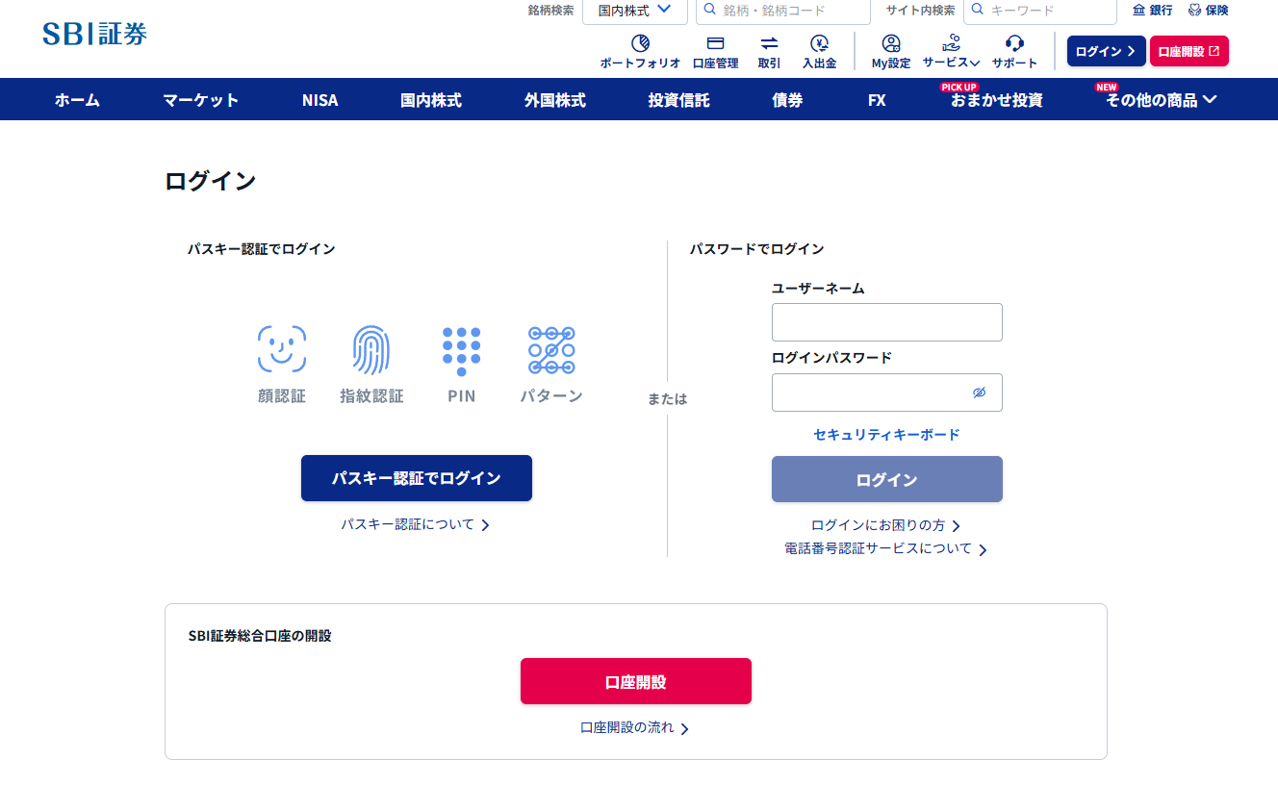1278x811 pixels.
Task: Expand the サービス menu in header
Action: click(x=951, y=52)
